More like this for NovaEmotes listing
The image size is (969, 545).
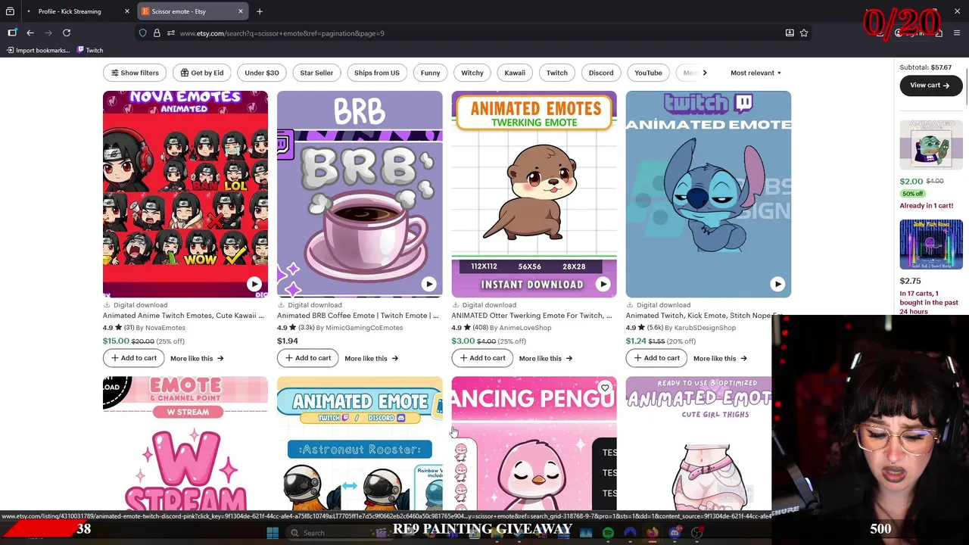197,358
